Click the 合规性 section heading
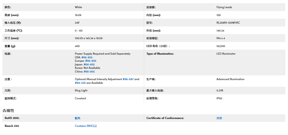This screenshot has height=135, width=288. [x=8, y=111]
